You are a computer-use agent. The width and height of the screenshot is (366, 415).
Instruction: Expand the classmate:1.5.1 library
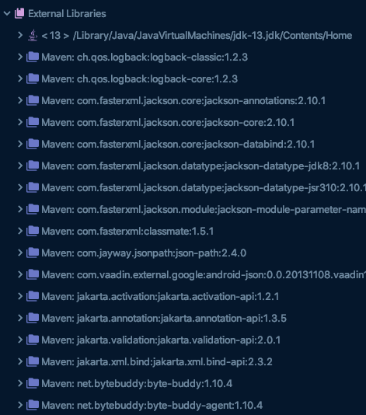[20, 231]
